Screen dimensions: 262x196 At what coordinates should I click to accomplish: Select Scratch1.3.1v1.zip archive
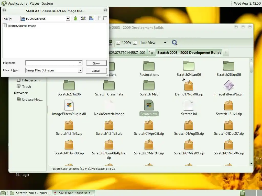point(229,108)
